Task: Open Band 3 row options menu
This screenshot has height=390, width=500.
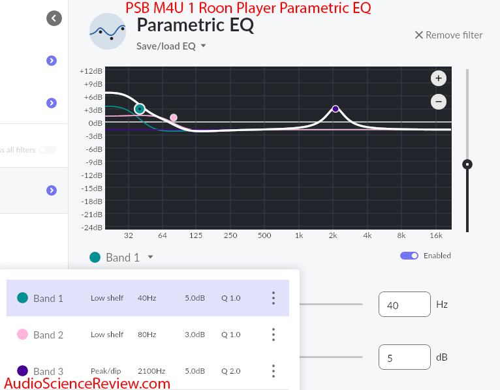Action: click(273, 371)
